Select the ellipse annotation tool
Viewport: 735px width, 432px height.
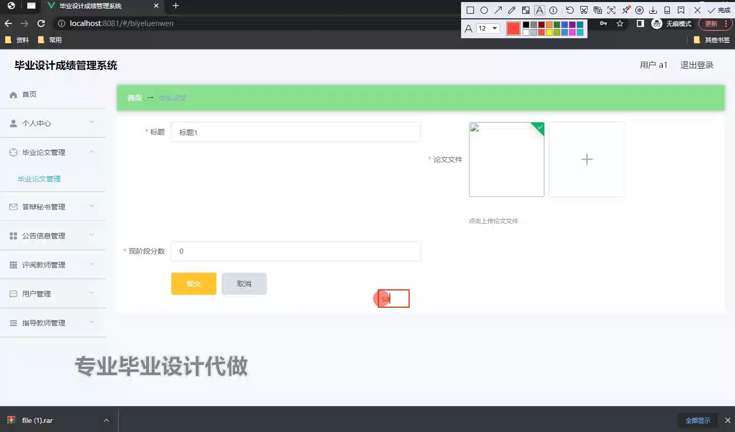tap(484, 10)
